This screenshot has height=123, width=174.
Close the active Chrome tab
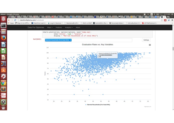coord(164,17)
